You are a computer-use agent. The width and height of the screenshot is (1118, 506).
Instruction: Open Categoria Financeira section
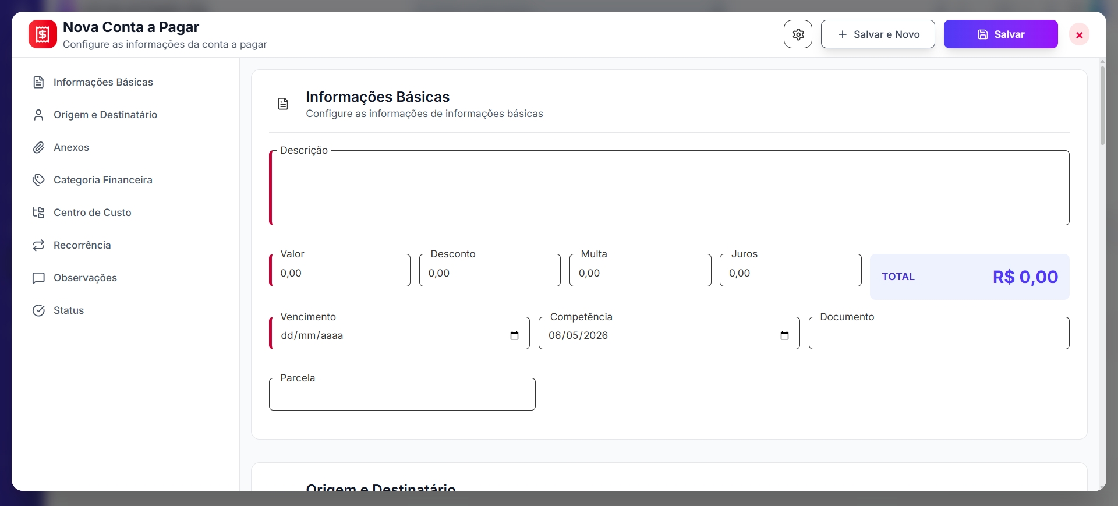[103, 180]
